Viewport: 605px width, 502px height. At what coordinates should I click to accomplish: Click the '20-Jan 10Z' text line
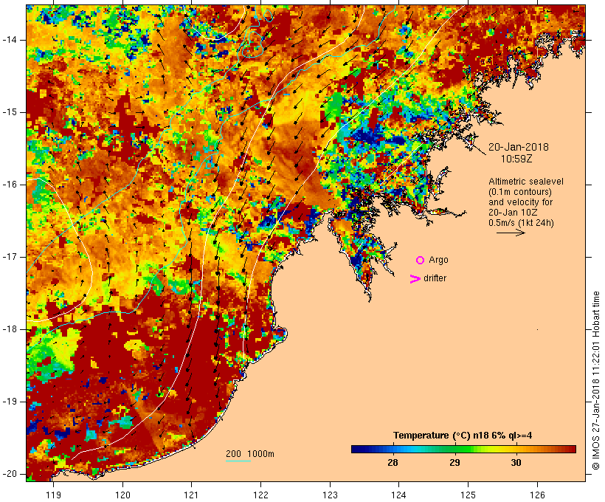pos(513,213)
